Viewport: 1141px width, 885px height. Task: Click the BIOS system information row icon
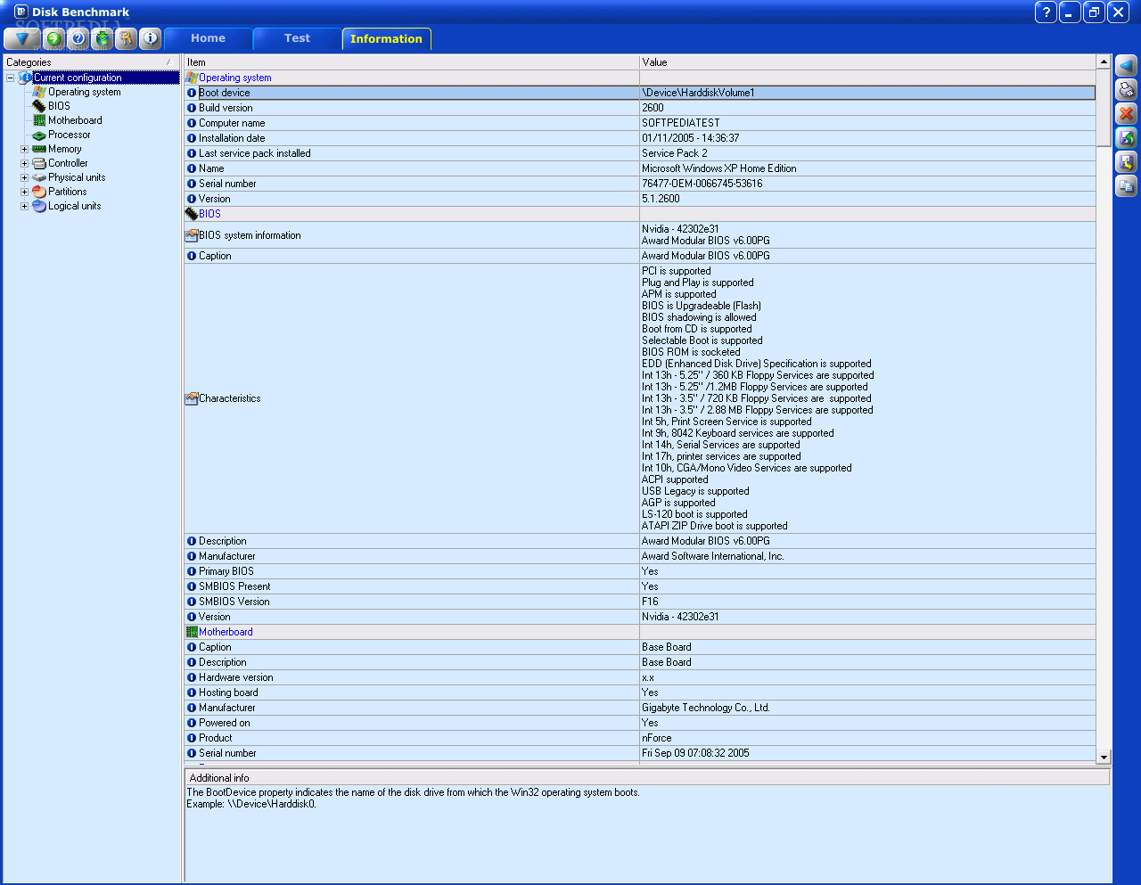click(x=192, y=235)
